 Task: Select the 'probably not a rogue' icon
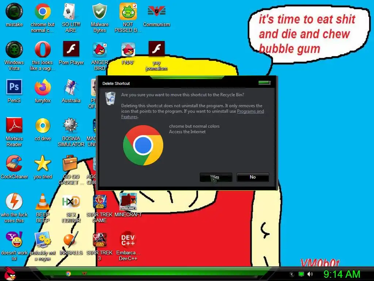(42, 246)
